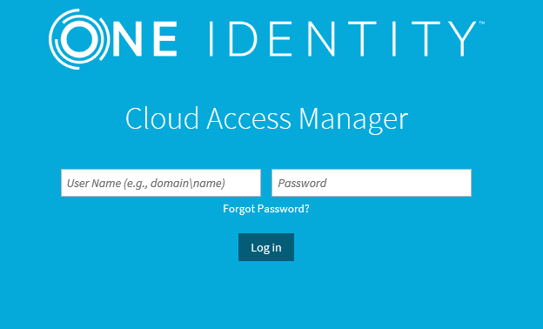Viewport: 543px width, 329px height.
Task: Select the domain\name placeholder text box
Action: click(x=161, y=183)
